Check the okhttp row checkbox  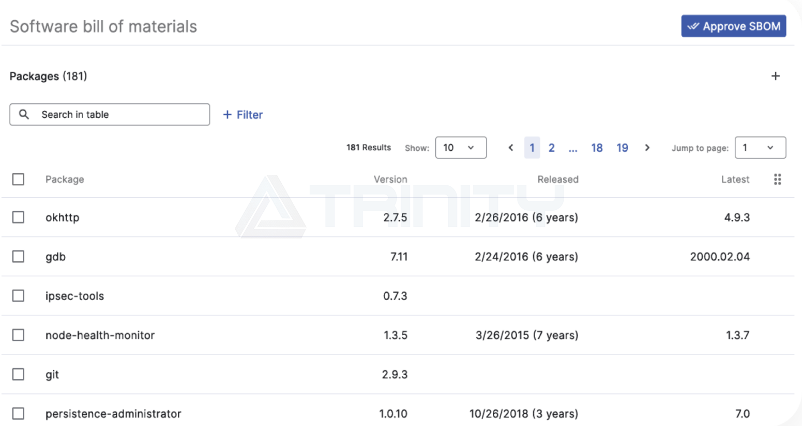pyautogui.click(x=18, y=217)
